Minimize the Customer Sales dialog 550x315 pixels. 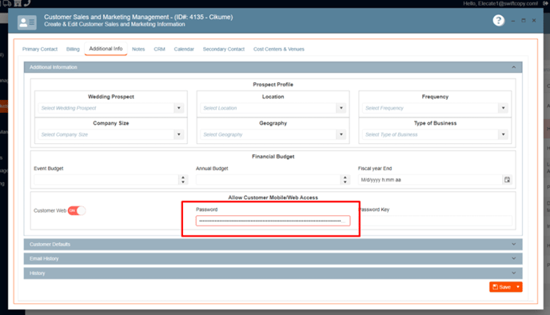tap(512, 21)
